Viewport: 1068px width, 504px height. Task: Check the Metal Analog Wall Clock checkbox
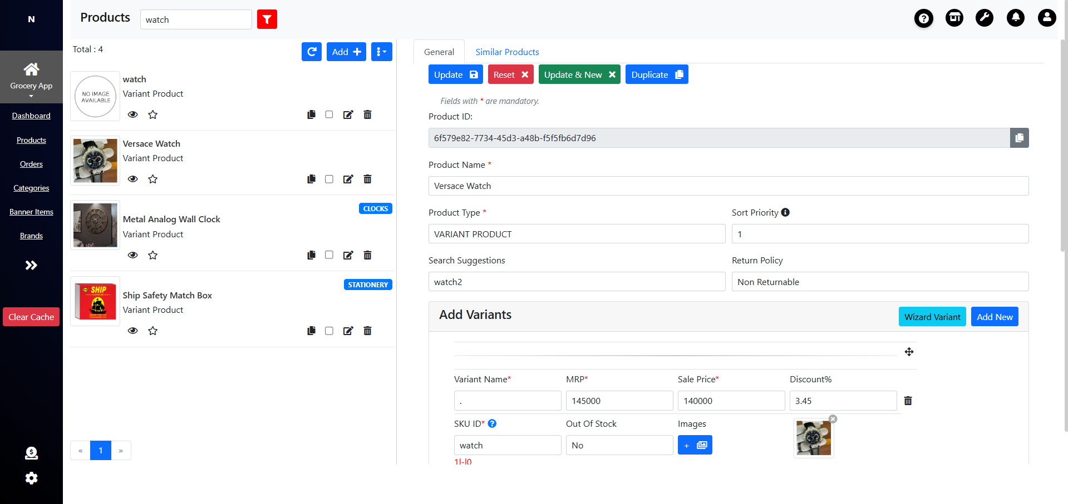pyautogui.click(x=329, y=255)
